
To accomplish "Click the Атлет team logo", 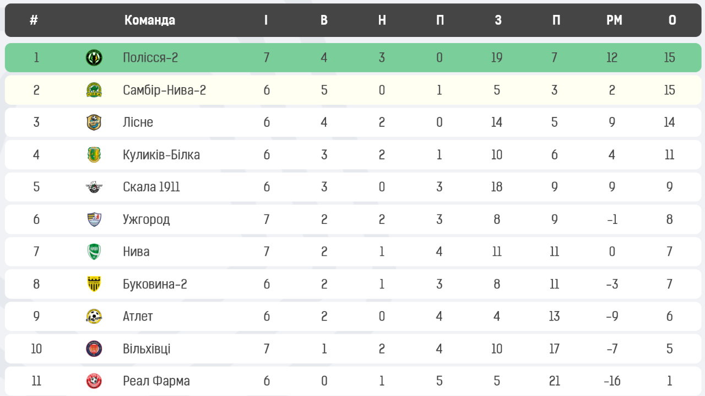I will (x=94, y=316).
